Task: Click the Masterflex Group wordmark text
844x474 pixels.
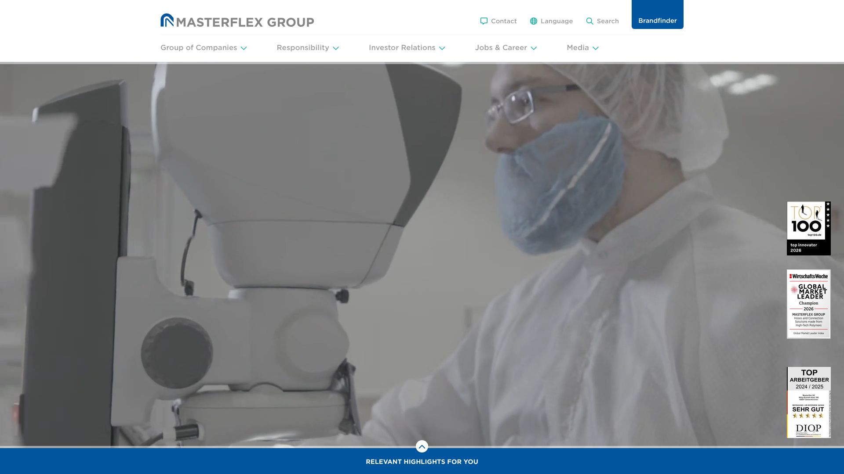Action: click(245, 22)
